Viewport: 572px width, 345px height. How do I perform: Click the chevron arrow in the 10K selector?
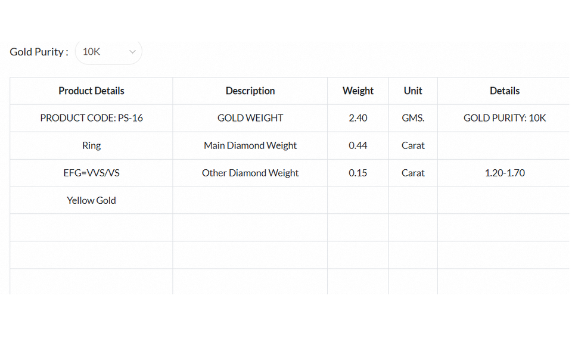click(x=133, y=52)
